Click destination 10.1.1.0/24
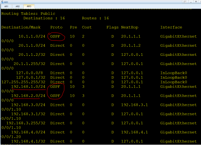Image resolution: width=201 pixels, height=145 pixels. pos(32,37)
